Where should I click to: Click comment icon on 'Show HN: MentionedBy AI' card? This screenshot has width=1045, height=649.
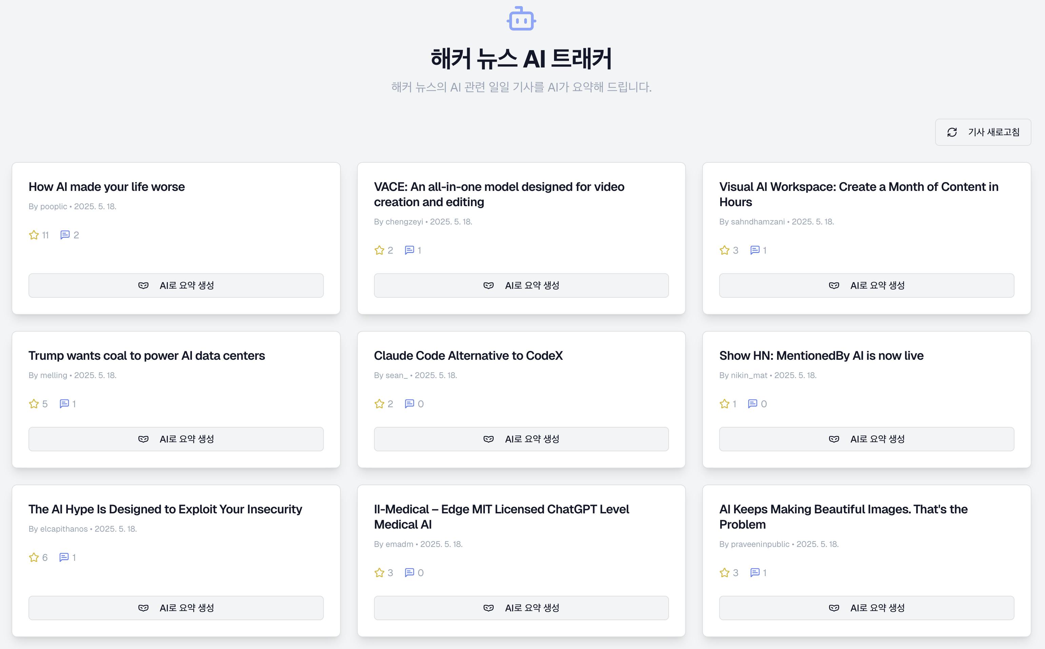tap(752, 404)
